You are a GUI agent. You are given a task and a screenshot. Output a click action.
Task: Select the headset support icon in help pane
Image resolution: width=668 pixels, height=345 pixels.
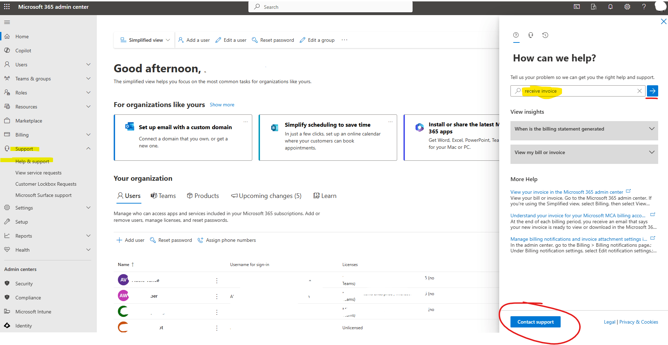tap(530, 35)
